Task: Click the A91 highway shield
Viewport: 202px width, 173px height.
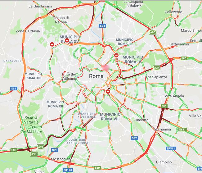Action: pos(41,147)
